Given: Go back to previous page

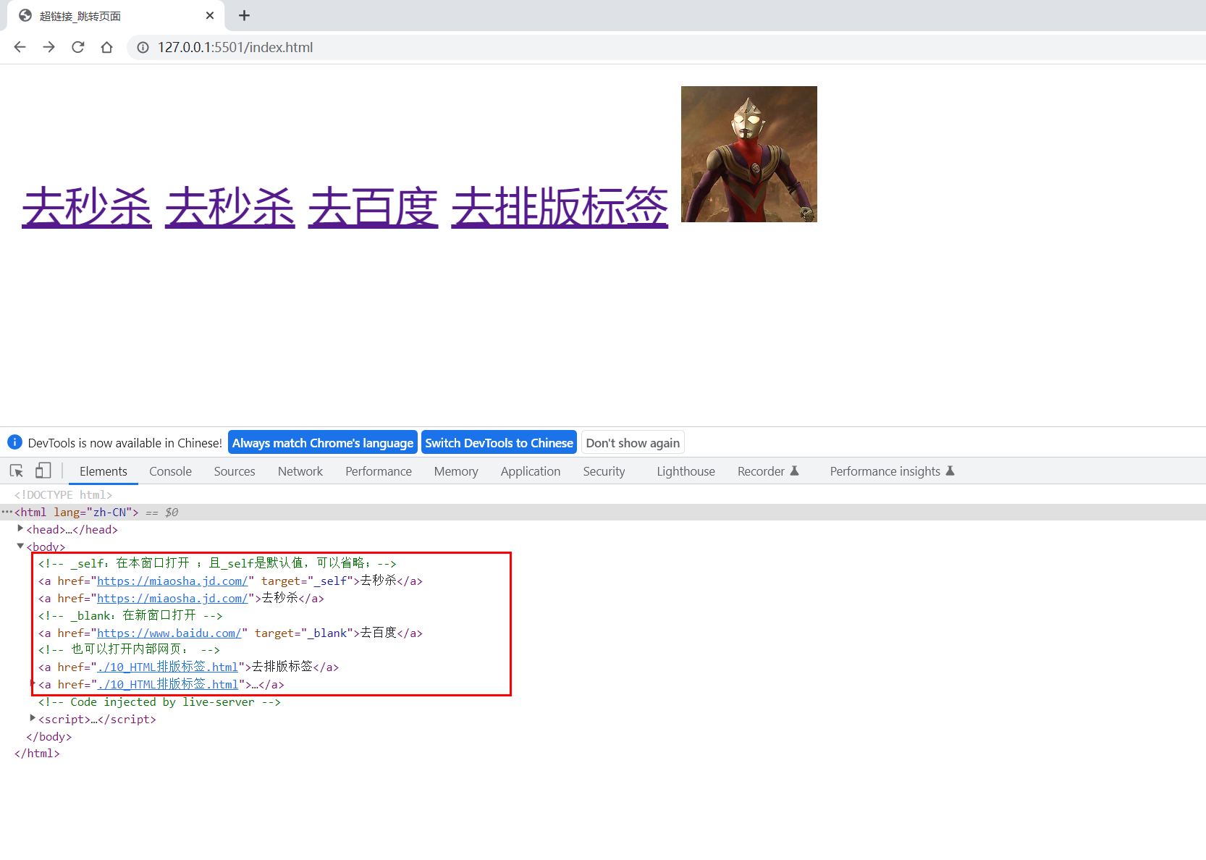Looking at the screenshot, I should [x=20, y=47].
